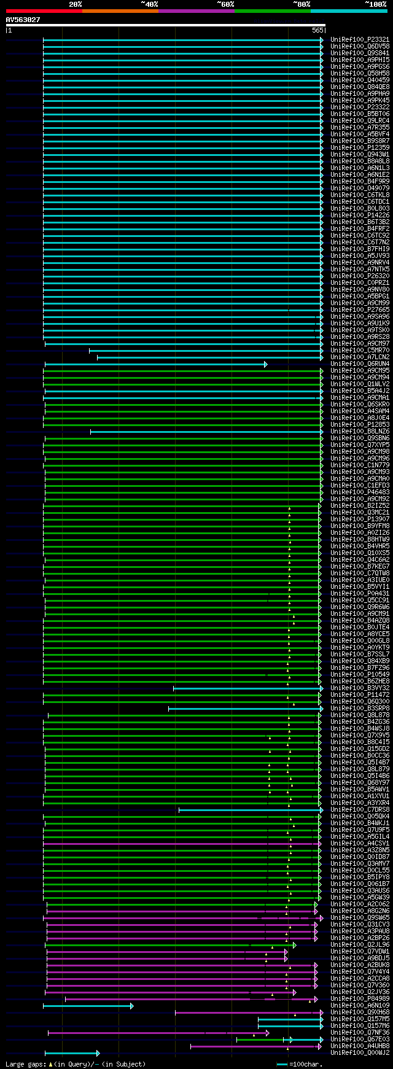Click the Large gaps legend text
The width and height of the screenshot is (393, 1069).
coord(76,1064)
